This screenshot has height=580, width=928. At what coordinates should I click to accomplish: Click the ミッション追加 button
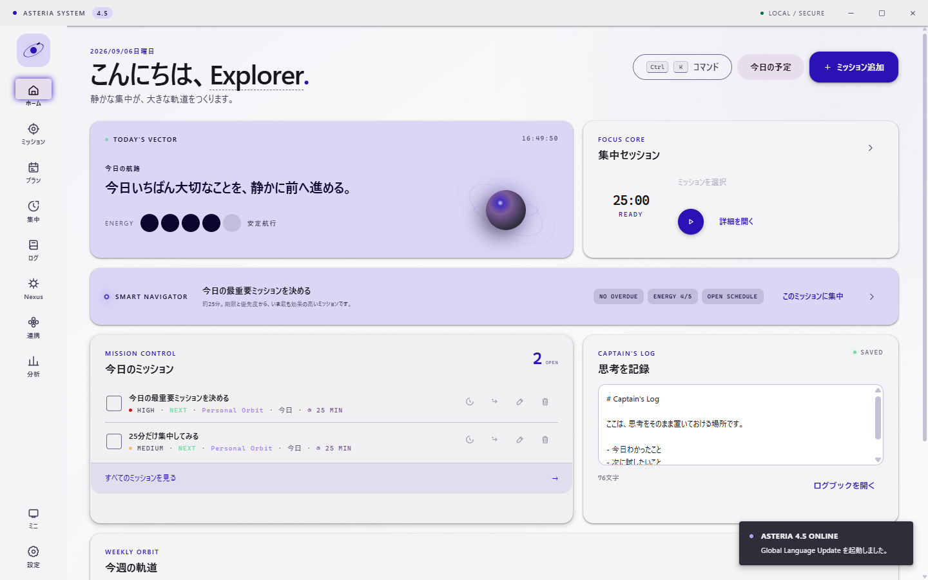(854, 67)
